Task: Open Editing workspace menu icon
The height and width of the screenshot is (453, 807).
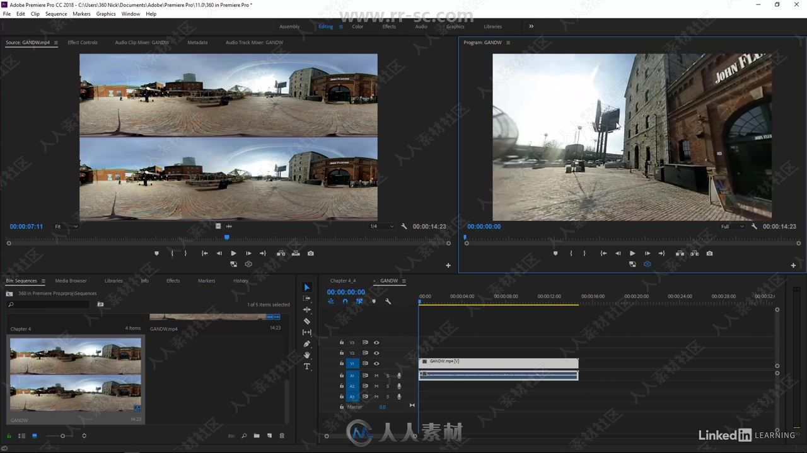Action: (x=340, y=26)
